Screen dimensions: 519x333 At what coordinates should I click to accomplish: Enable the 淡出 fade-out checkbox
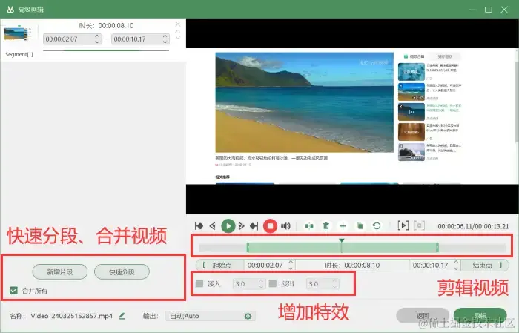click(273, 283)
